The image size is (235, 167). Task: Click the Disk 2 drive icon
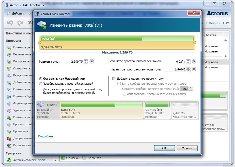point(41,105)
